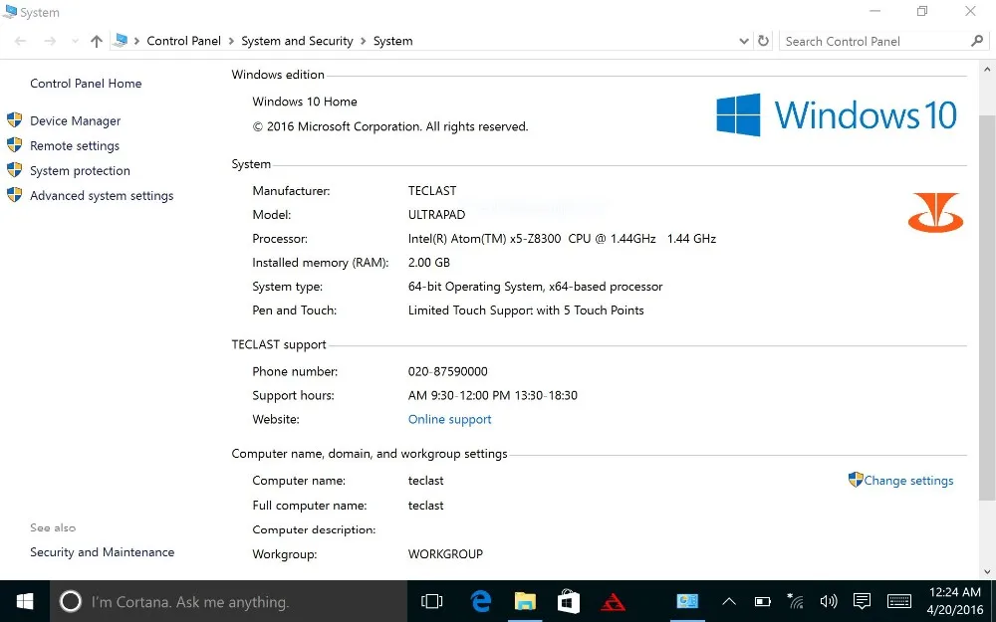Click the Cortana search box

click(229, 601)
